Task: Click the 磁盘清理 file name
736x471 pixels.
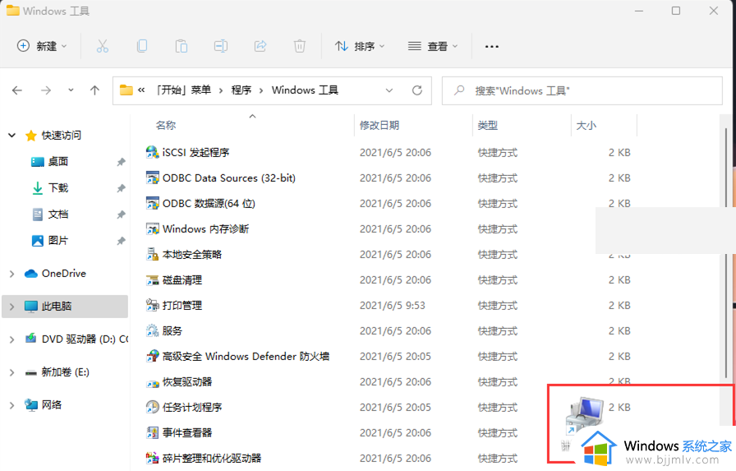Action: click(182, 279)
